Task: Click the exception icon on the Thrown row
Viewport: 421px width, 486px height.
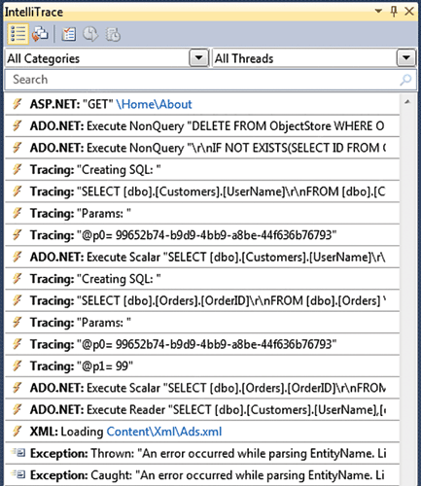Action: pyautogui.click(x=18, y=452)
